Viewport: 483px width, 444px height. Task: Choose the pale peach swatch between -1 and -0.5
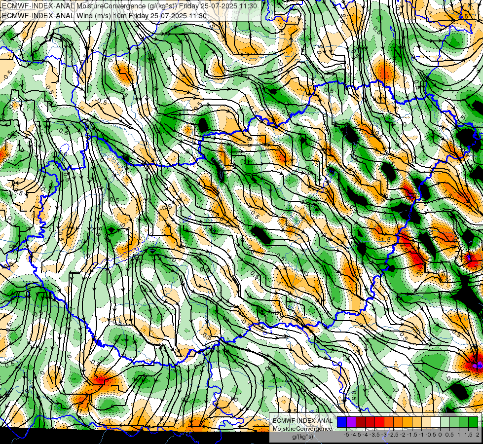426,422
